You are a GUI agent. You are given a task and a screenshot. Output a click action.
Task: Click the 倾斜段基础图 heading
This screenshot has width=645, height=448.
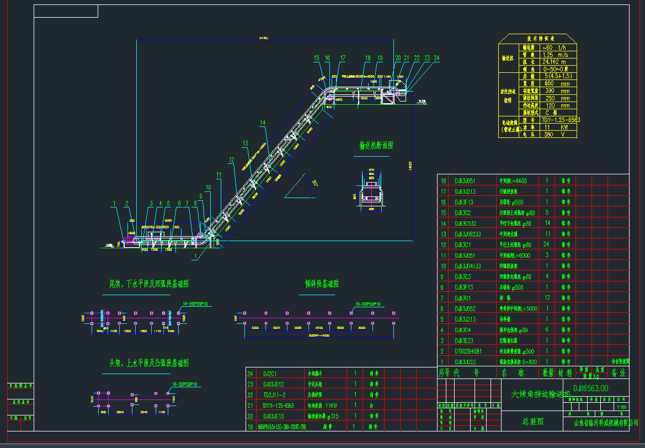coord(322,284)
